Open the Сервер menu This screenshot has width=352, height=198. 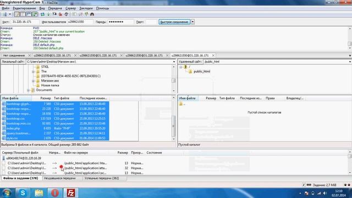[71, 8]
